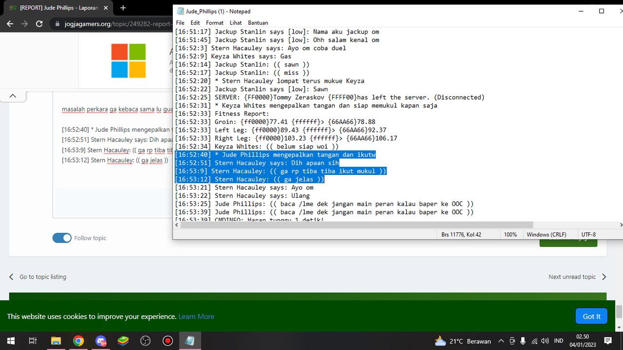The image size is (623, 350).
Task: Open the volume speaker tray icon
Action: 545,341
